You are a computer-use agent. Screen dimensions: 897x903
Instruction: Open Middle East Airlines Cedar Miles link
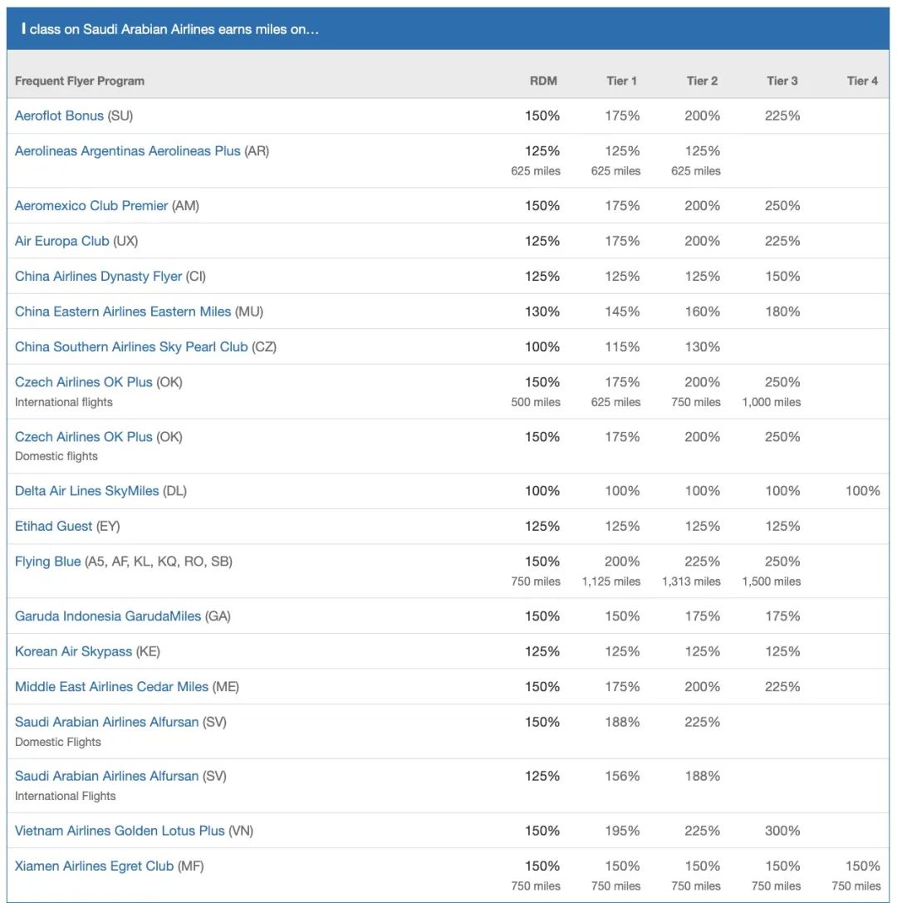(x=111, y=686)
